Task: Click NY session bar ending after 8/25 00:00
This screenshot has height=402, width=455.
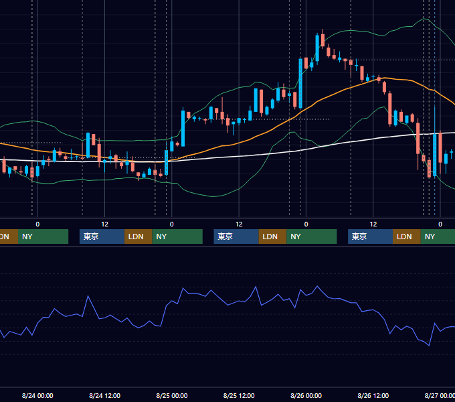Action: pyautogui.click(x=177, y=237)
